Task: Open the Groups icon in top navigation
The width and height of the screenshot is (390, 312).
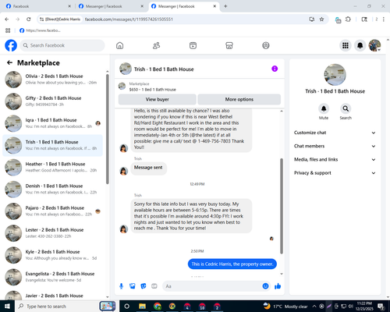Action: click(266, 45)
